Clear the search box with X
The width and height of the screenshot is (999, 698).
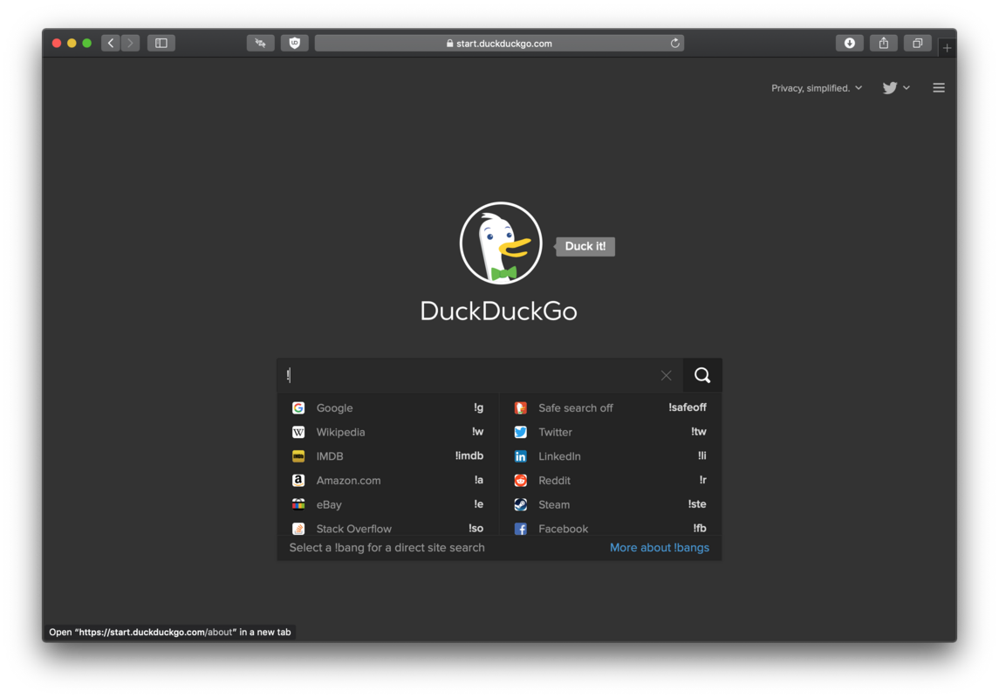point(666,375)
